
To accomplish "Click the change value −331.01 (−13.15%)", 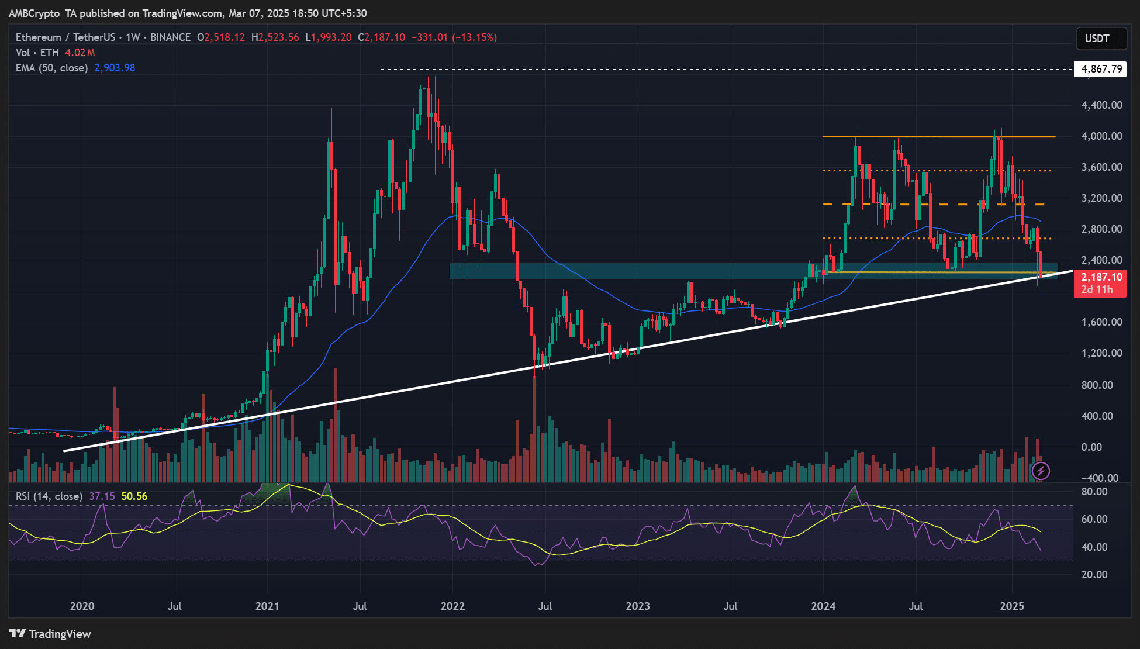I will click(454, 37).
